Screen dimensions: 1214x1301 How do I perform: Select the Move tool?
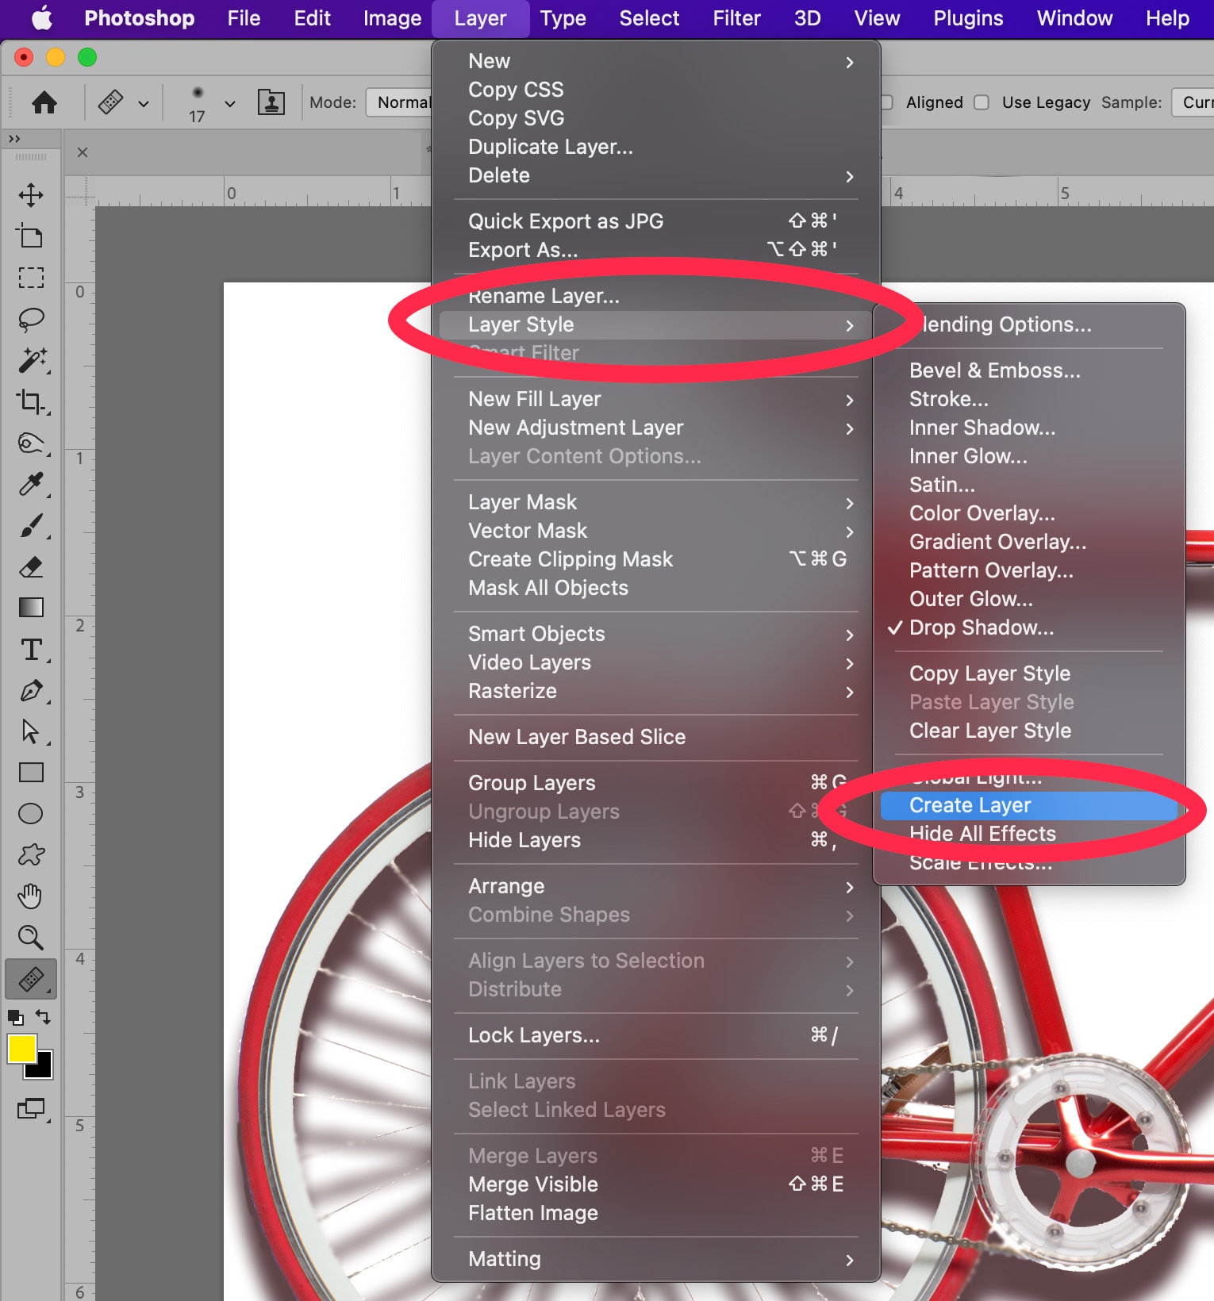pyautogui.click(x=31, y=195)
